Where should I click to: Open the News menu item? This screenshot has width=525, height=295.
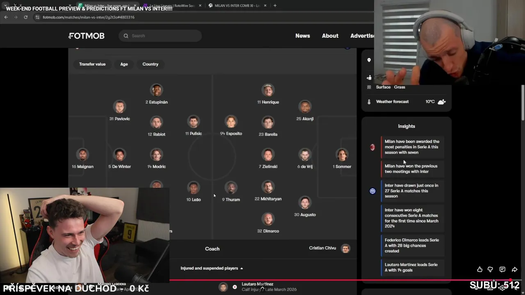pos(303,36)
